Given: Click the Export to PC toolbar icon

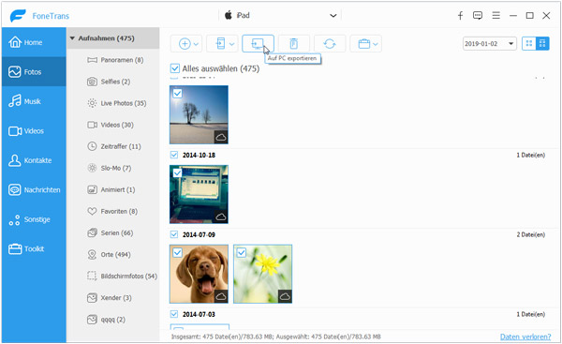Looking at the screenshot, I should pyautogui.click(x=258, y=43).
